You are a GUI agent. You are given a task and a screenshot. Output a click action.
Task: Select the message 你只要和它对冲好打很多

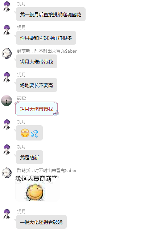click(x=46, y=38)
